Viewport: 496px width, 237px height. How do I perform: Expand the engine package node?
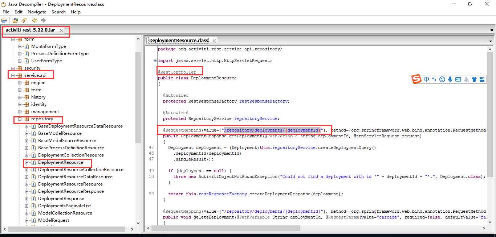20,83
